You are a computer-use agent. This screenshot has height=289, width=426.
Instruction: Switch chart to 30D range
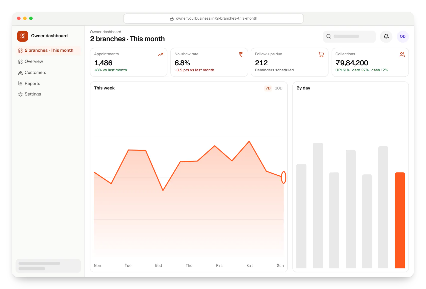pos(279,88)
